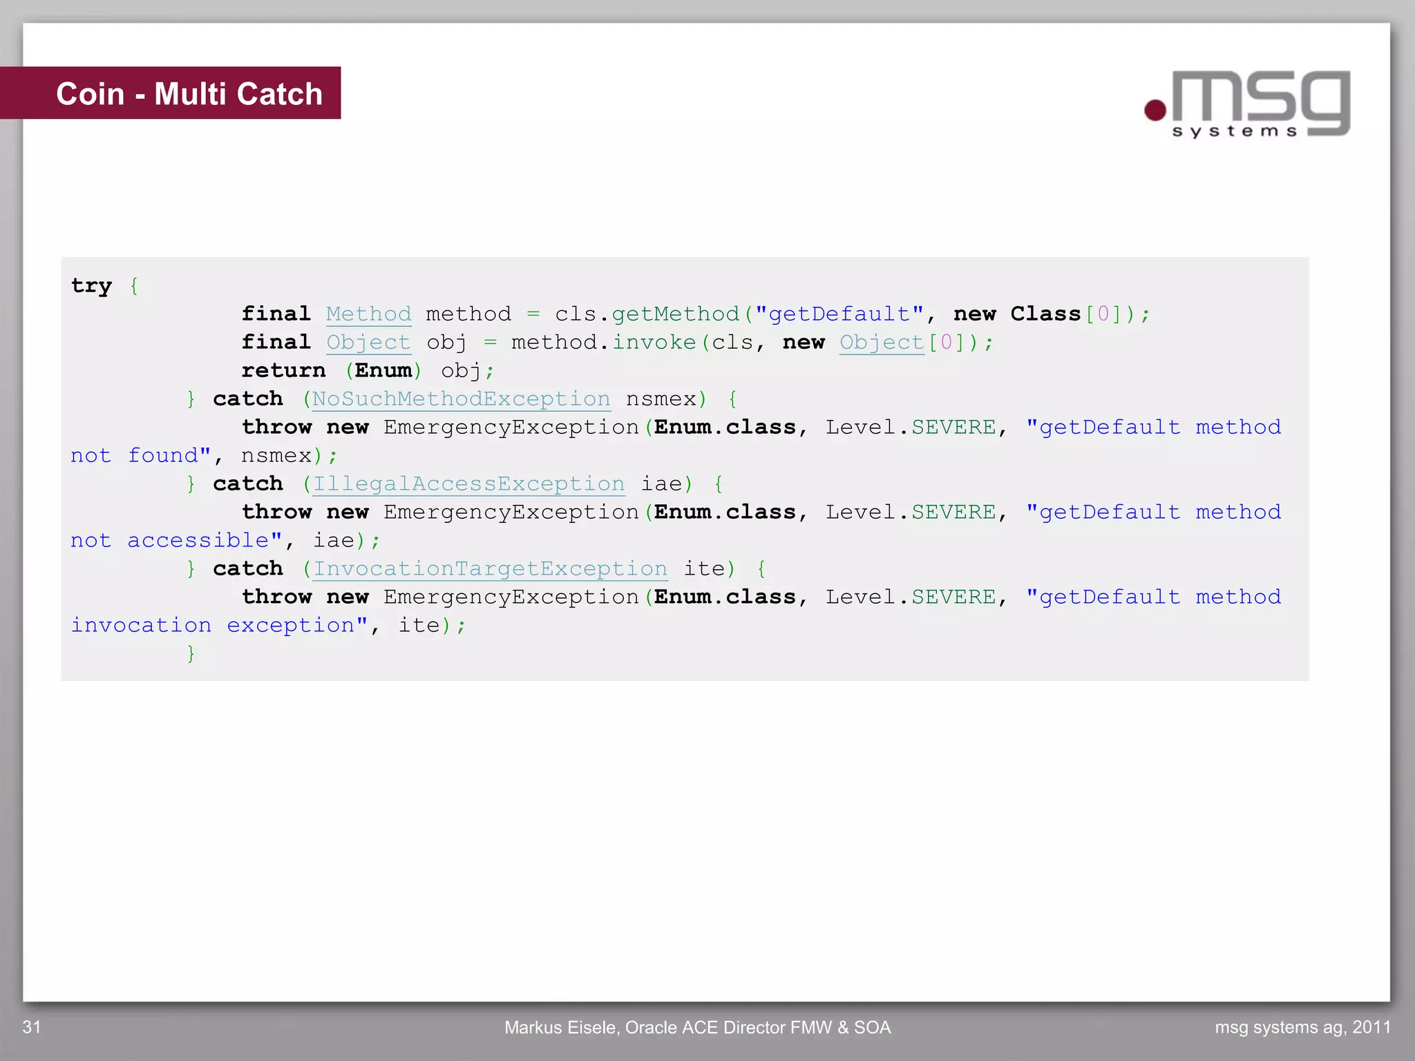Click the 'return' keyword
This screenshot has width=1415, height=1061.
[x=283, y=371]
